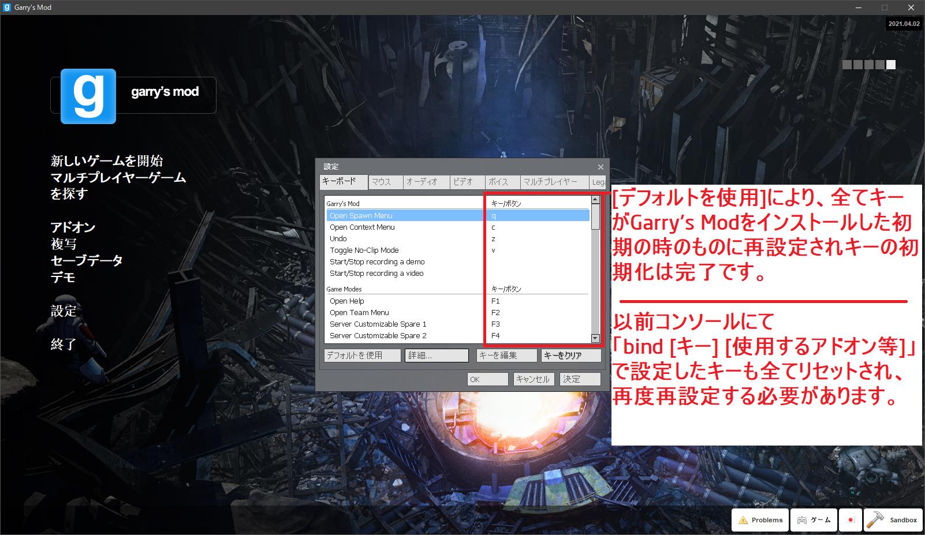The width and height of the screenshot is (925, 535).
Task: Click the blue garry's mod logo
Action: coord(88,96)
